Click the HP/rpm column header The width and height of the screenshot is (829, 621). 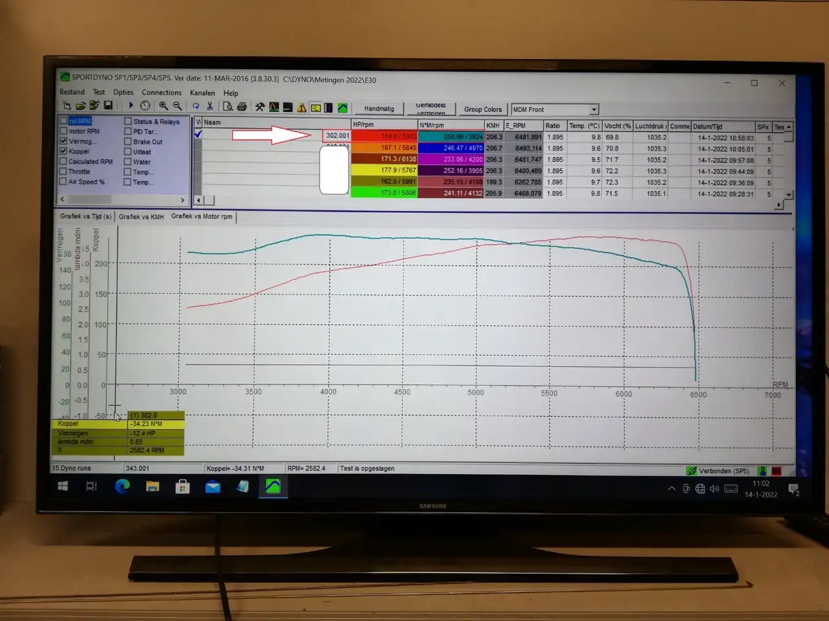click(x=385, y=124)
